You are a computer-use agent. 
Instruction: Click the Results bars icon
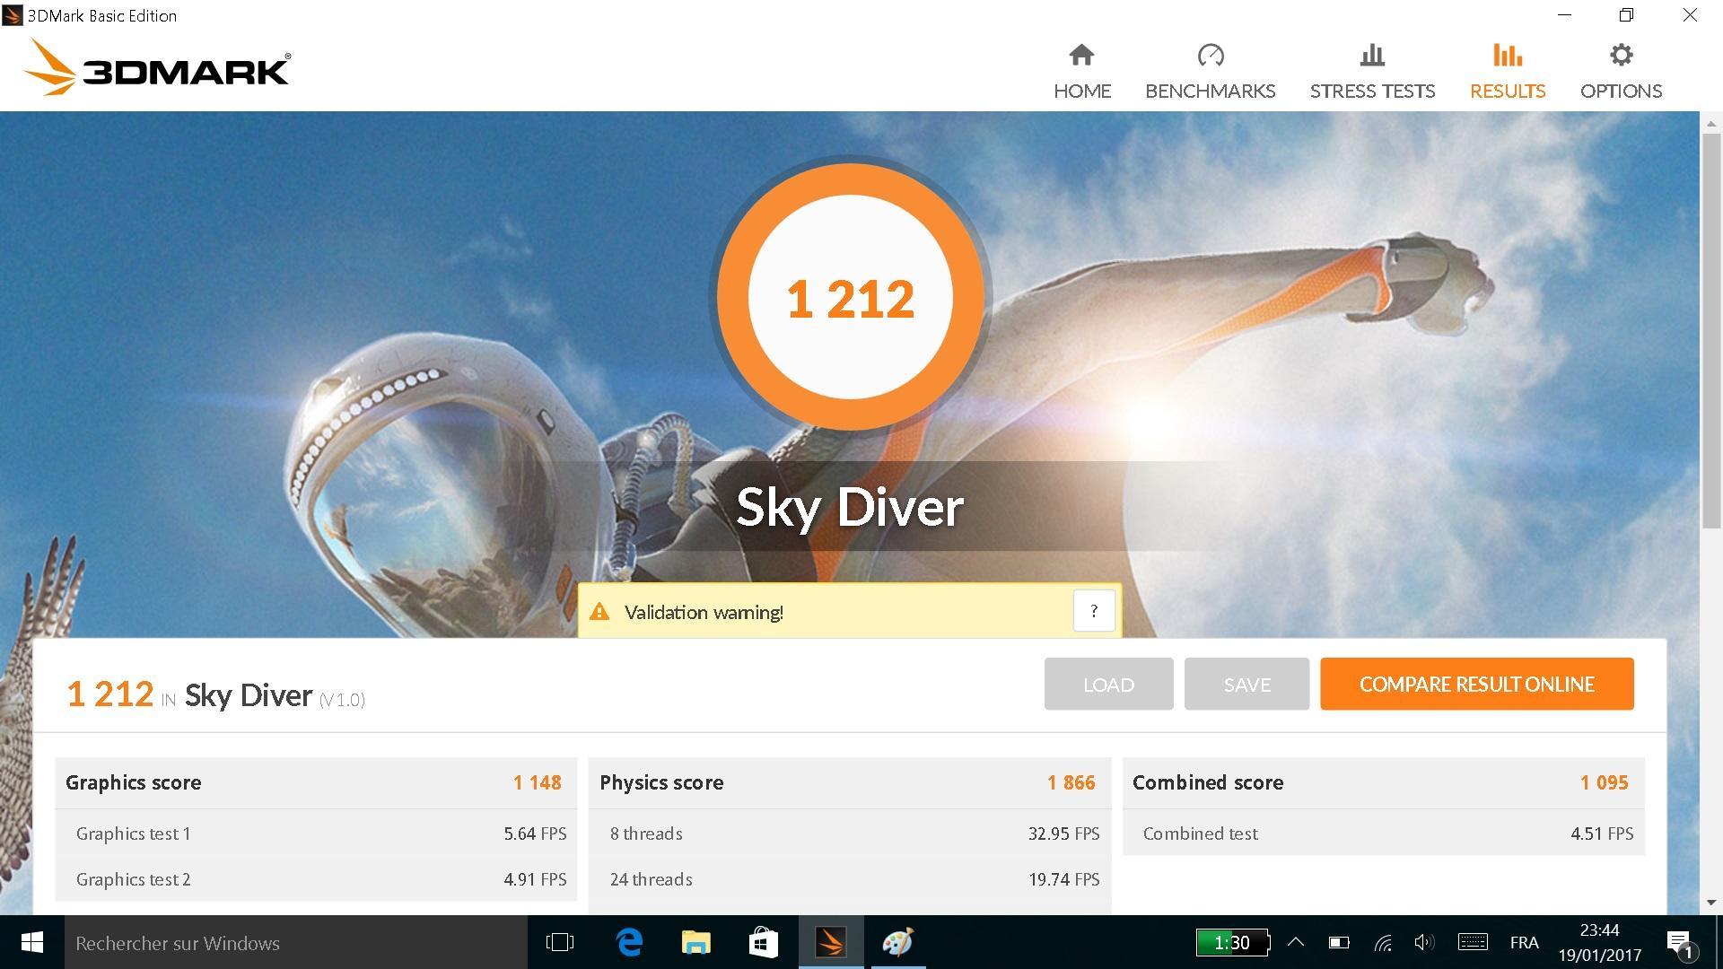[1507, 56]
